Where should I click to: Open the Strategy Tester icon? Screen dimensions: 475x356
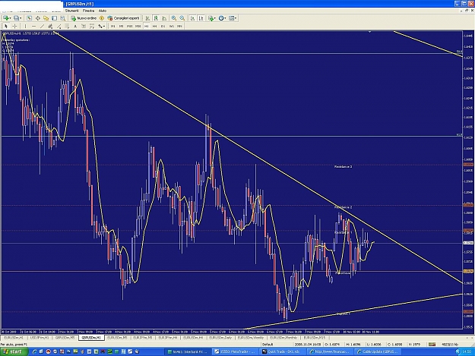pos(62,18)
